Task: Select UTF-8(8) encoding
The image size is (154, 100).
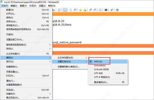Action: point(108,73)
